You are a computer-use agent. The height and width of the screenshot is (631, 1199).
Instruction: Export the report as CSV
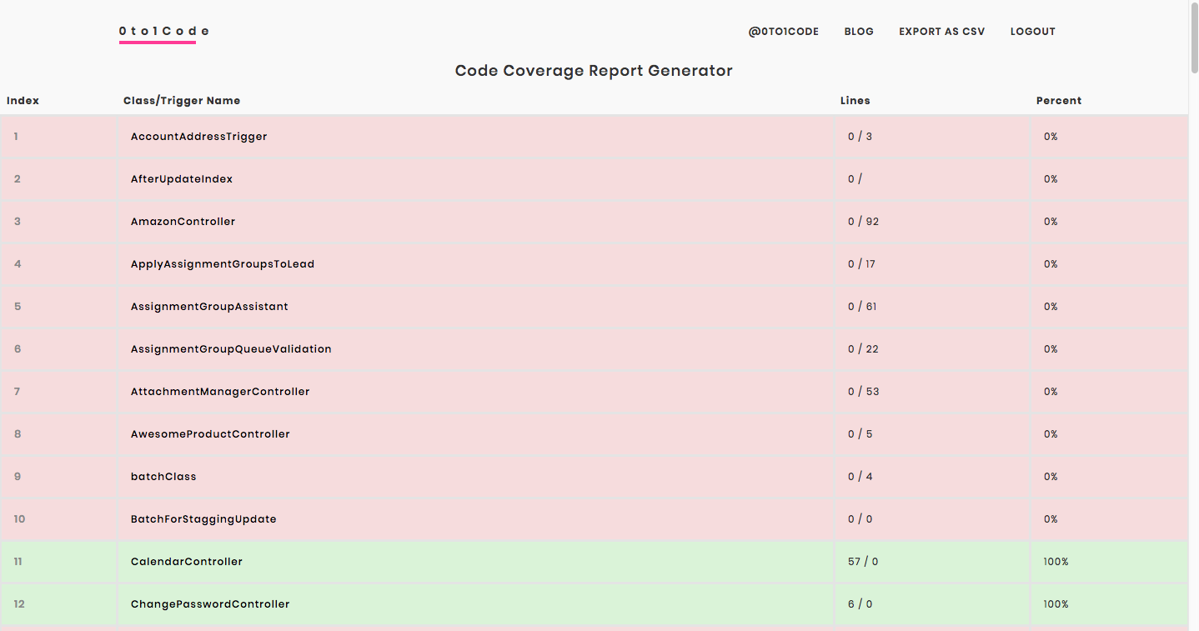point(941,32)
